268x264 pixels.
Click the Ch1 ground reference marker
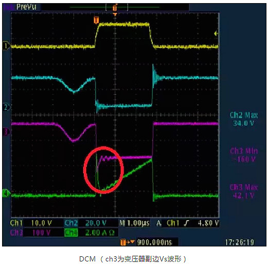pos(6,46)
